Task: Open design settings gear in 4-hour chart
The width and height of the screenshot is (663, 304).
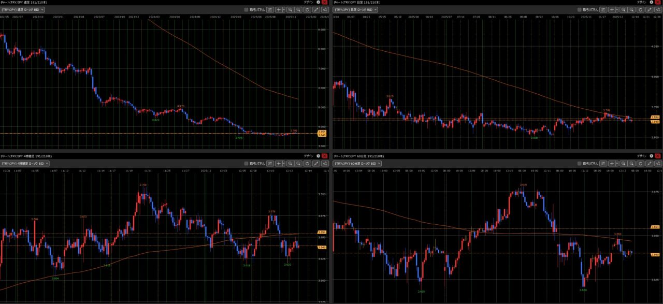Action: (x=318, y=155)
